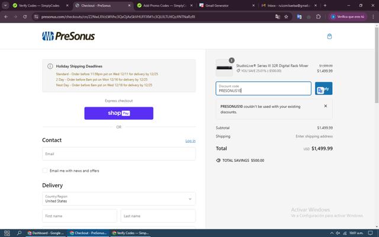The image size is (379, 237).
Task: Close the Verify Codes SimplyCodes tab
Action: point(67,5)
